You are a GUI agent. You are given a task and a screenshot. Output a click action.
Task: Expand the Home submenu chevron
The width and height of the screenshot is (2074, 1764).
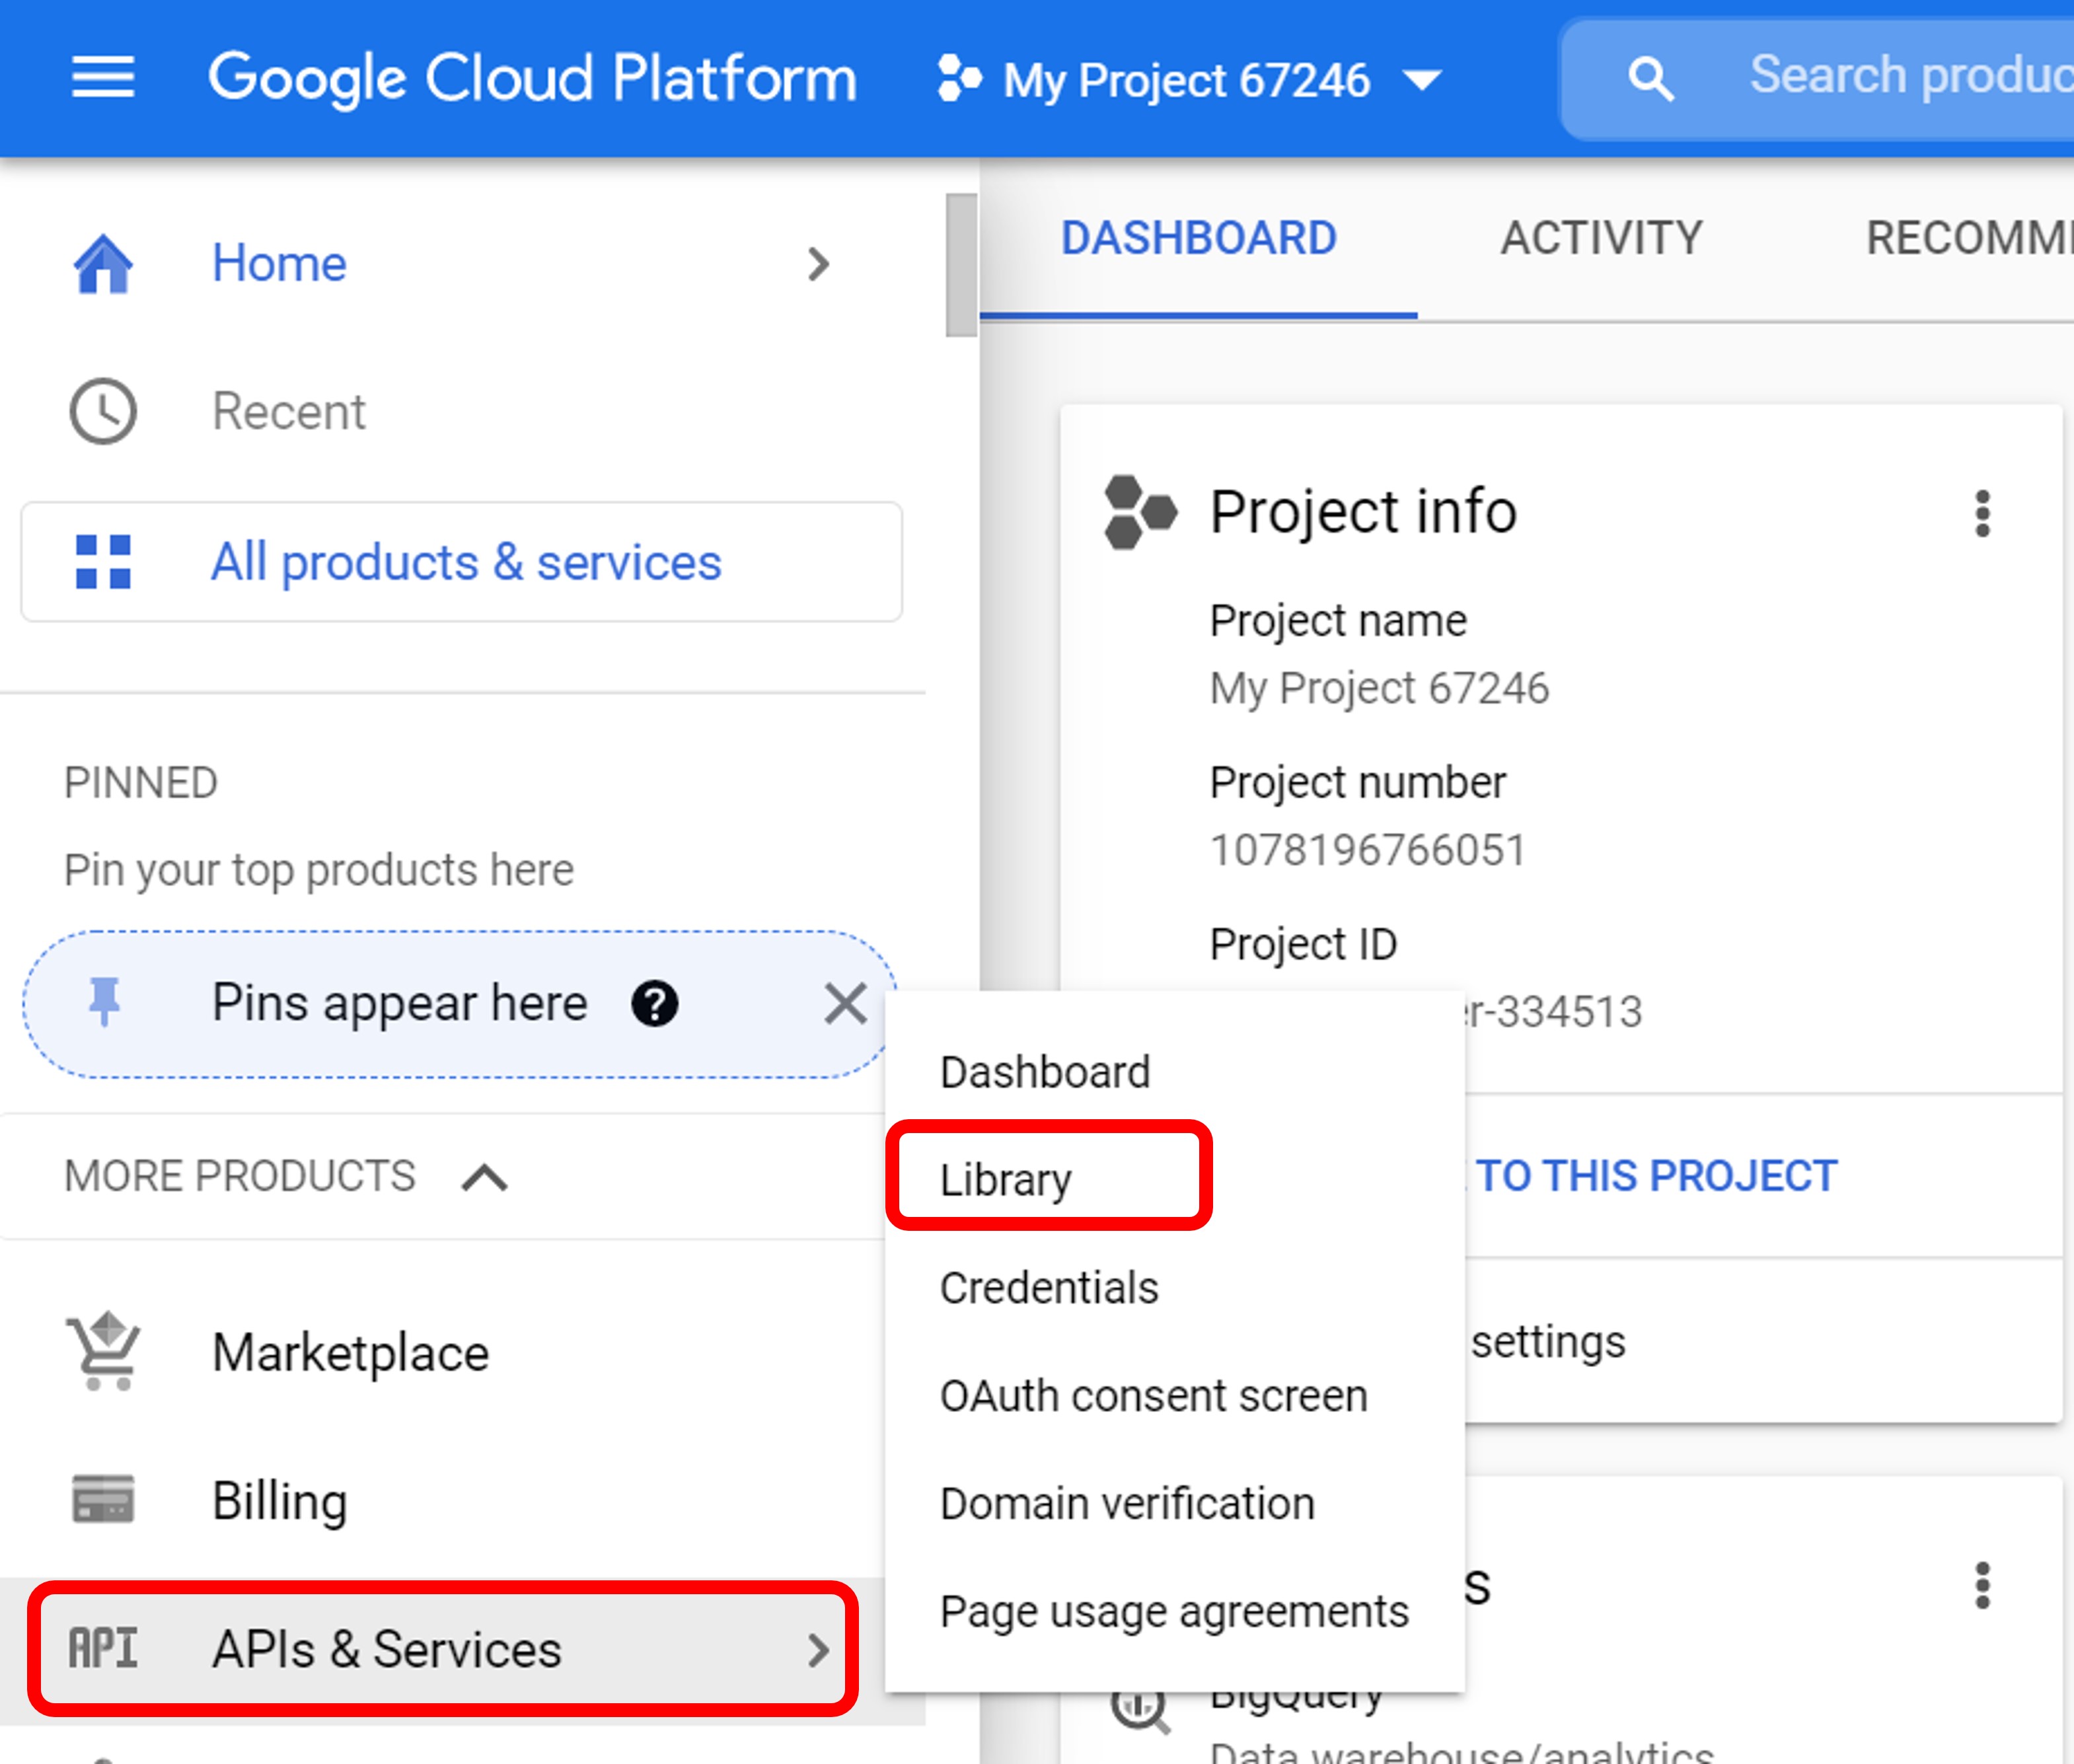tap(818, 265)
